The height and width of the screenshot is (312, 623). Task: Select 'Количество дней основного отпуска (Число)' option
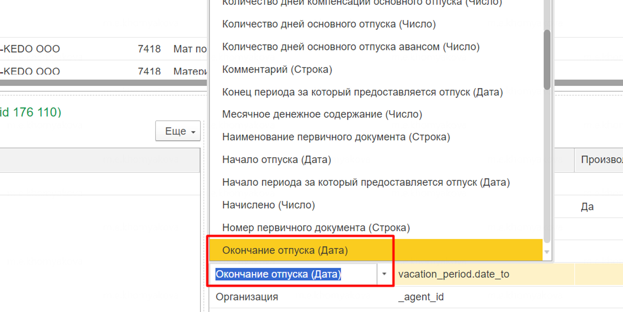[x=329, y=24]
